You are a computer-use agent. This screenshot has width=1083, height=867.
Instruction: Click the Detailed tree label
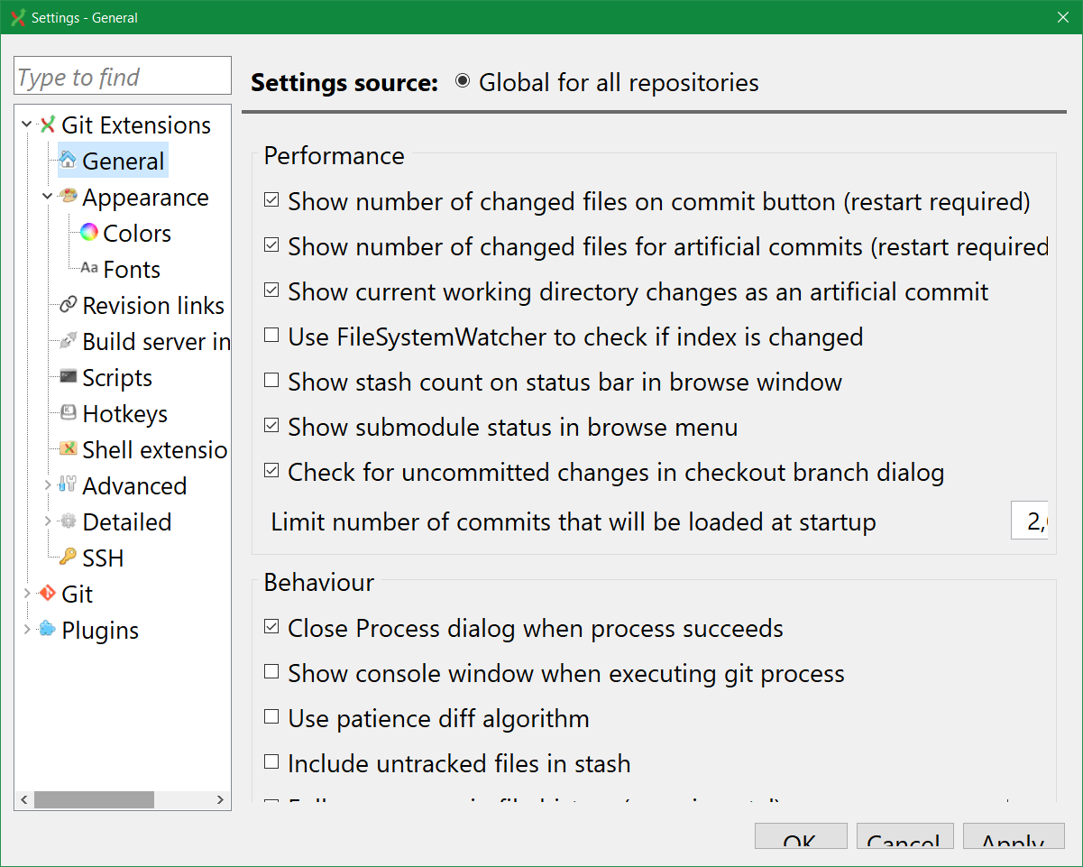[x=126, y=522]
